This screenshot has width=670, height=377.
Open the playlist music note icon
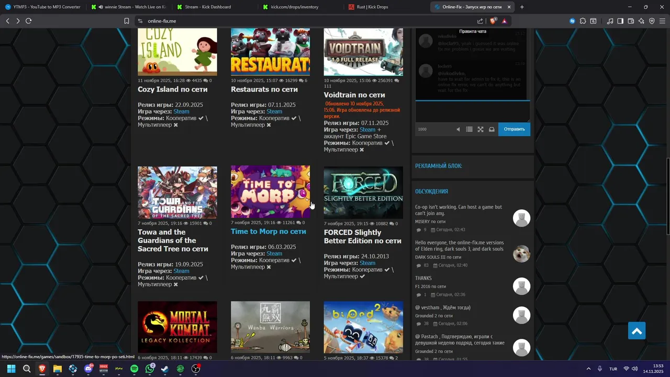pyautogui.click(x=610, y=21)
